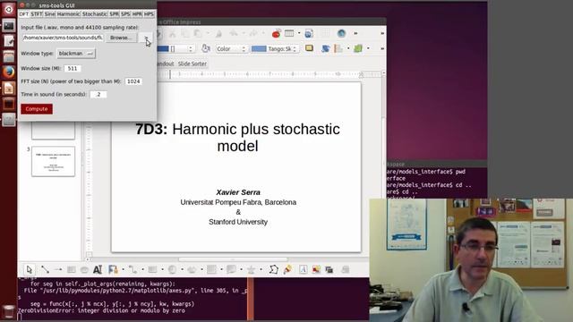Click the Symbol Shapes tool icon

point(172,270)
